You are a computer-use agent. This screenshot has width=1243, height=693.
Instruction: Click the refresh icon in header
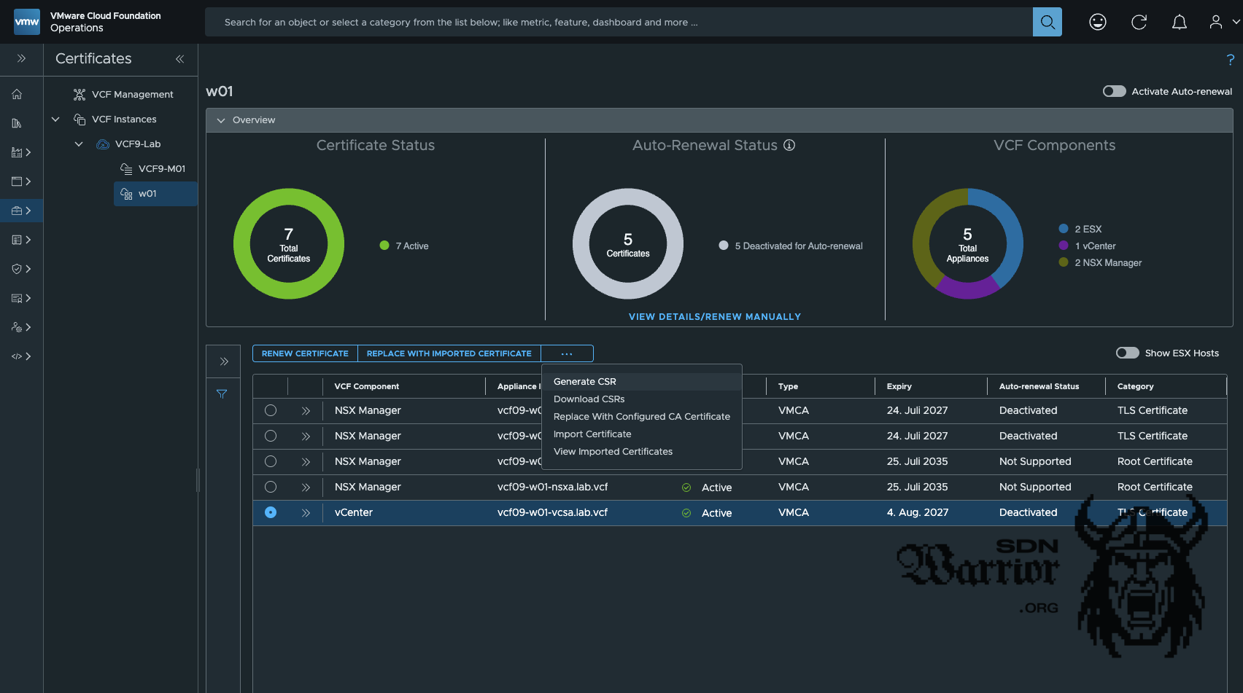coord(1139,22)
